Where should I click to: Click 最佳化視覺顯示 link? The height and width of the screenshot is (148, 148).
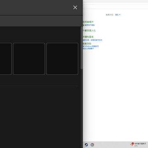[88, 49]
